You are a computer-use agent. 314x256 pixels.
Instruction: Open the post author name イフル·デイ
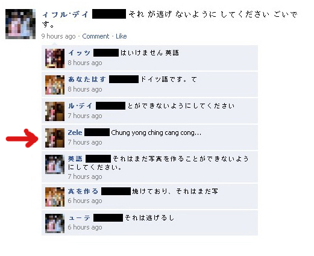66,14
